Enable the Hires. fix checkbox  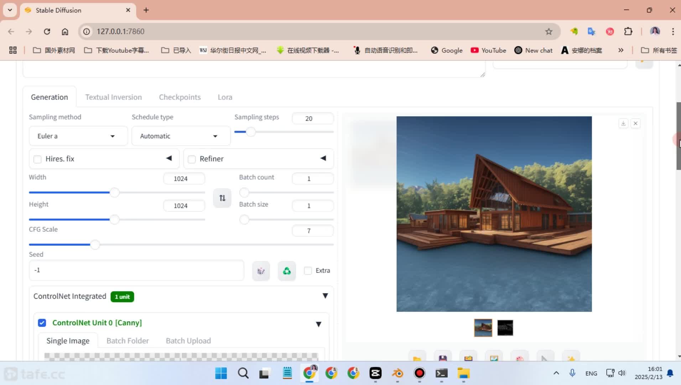pos(37,159)
